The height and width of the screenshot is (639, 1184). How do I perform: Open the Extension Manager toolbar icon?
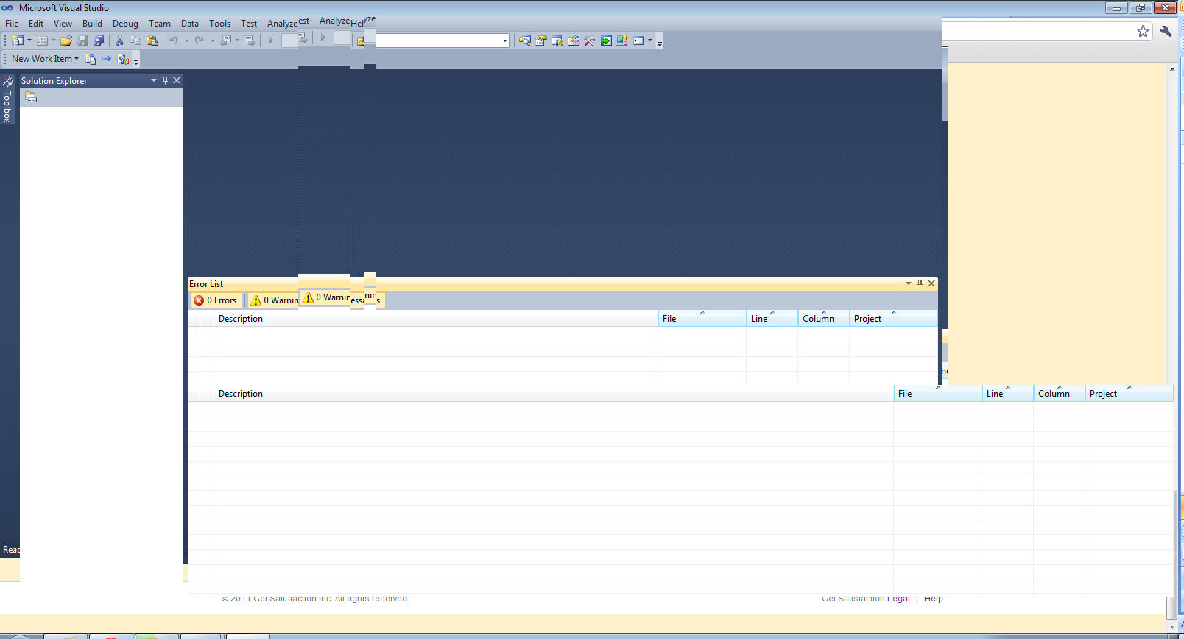622,40
